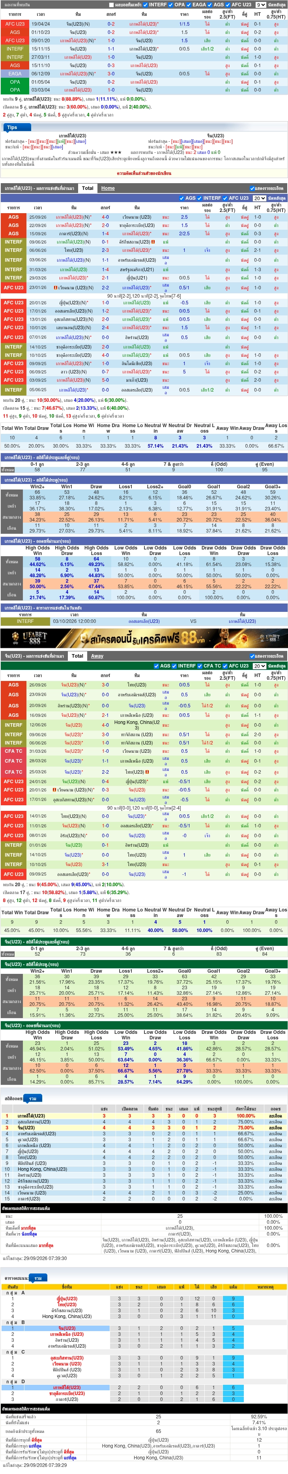The image size is (288, 1474).
Task: Uncheck the EAGA league filter at top
Action: [189, 5]
